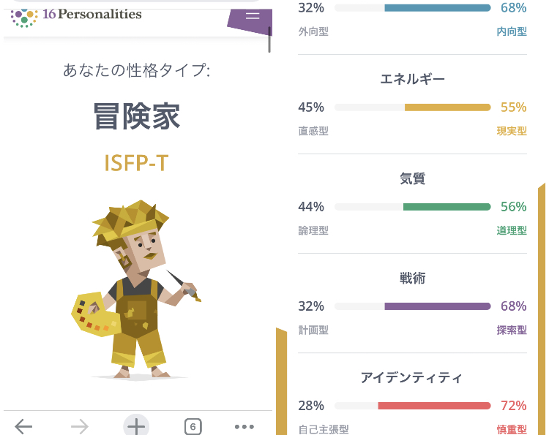Click the エネルギー section heading
This screenshot has width=549, height=435.
point(412,80)
